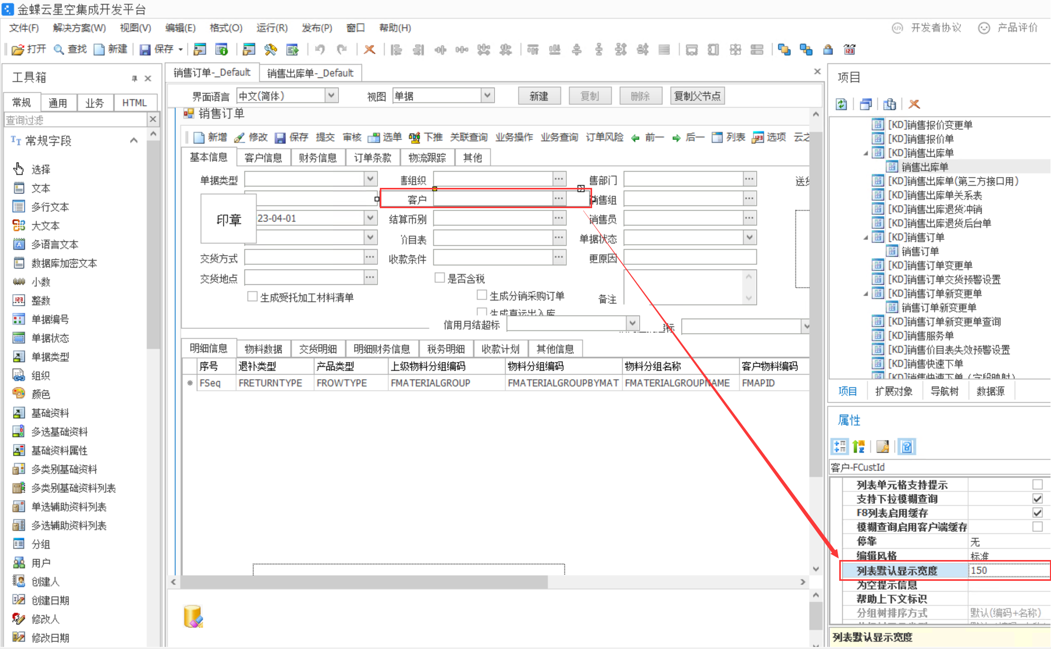Switch to 客户信息 form tab
Image resolution: width=1051 pixels, height=649 pixels.
point(263,158)
